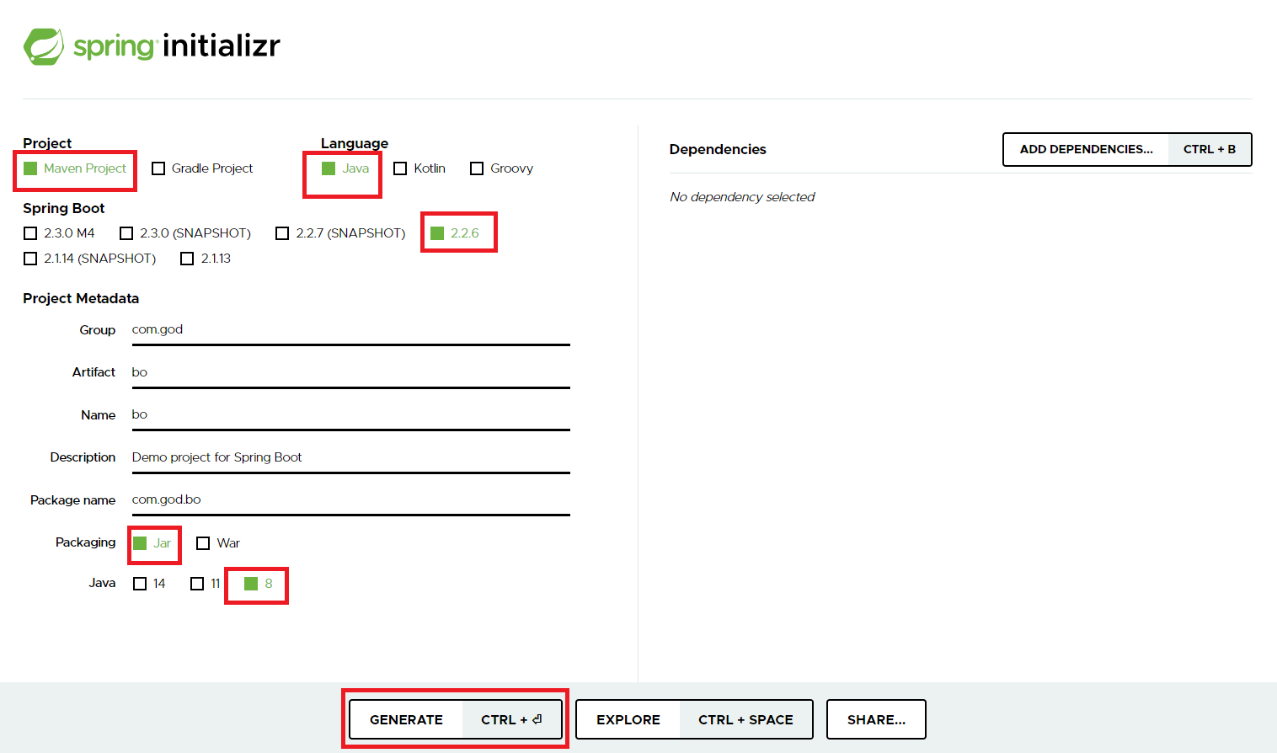Select Spring Boot 2.2.6

[455, 233]
